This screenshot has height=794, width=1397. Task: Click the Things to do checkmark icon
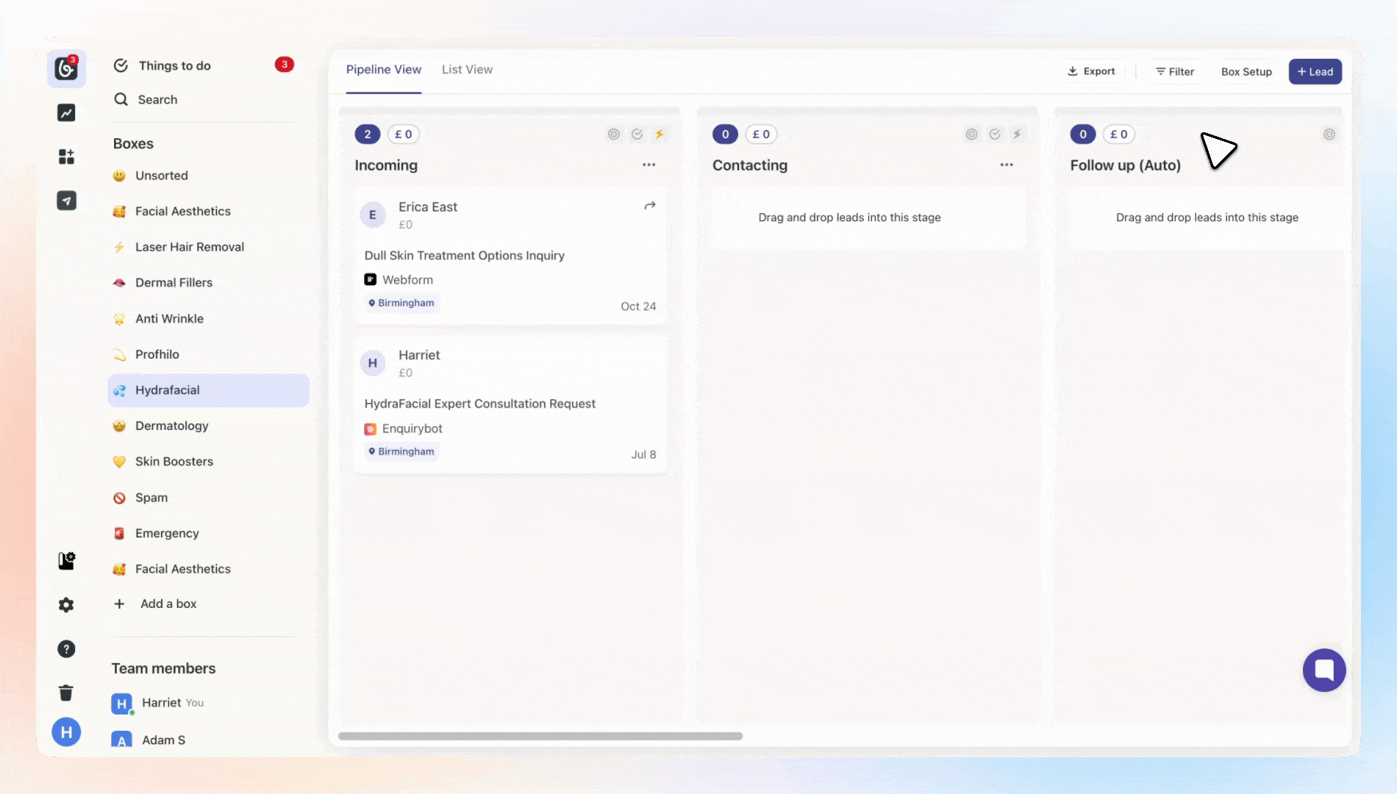point(121,65)
